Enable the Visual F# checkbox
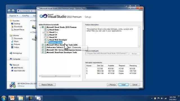Screen dimensions: 180x101 coord(46,37)
